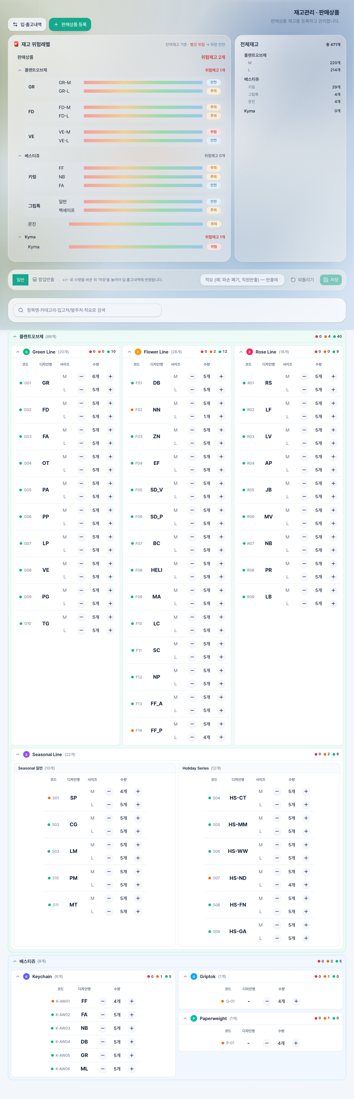Screen dimensions: 354x1099
Task: Decrease Paperweight P-01 quantity
Action: coord(267,1043)
